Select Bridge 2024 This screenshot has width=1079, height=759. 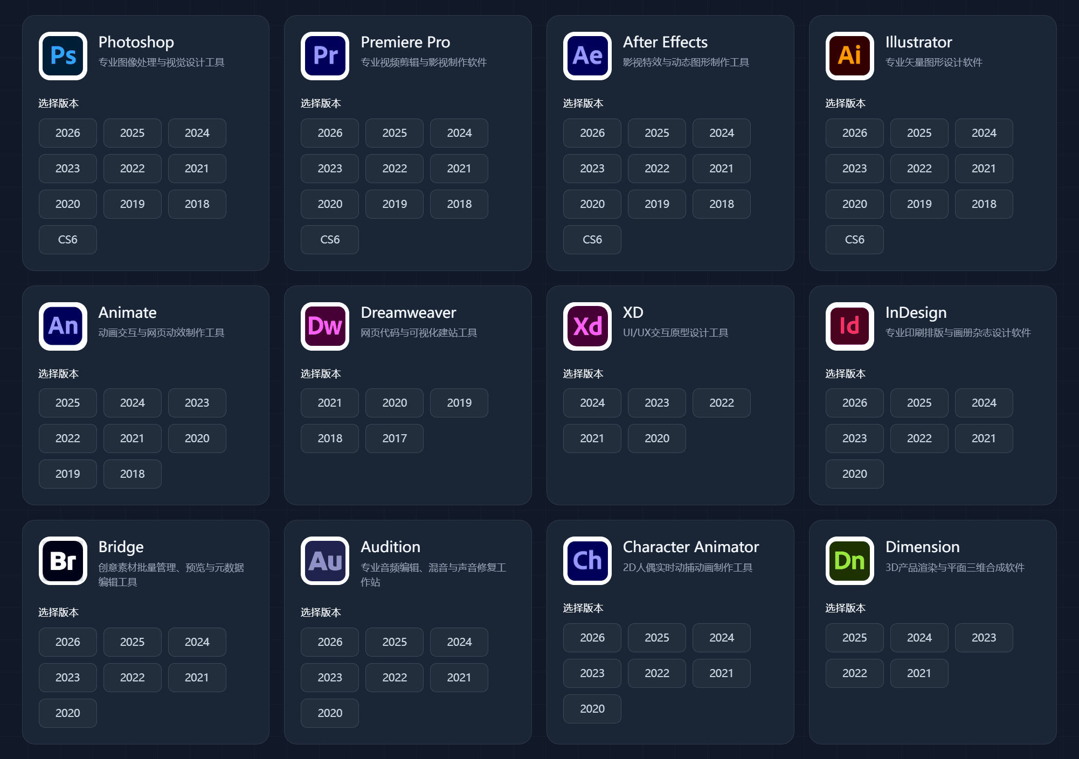pyautogui.click(x=197, y=642)
